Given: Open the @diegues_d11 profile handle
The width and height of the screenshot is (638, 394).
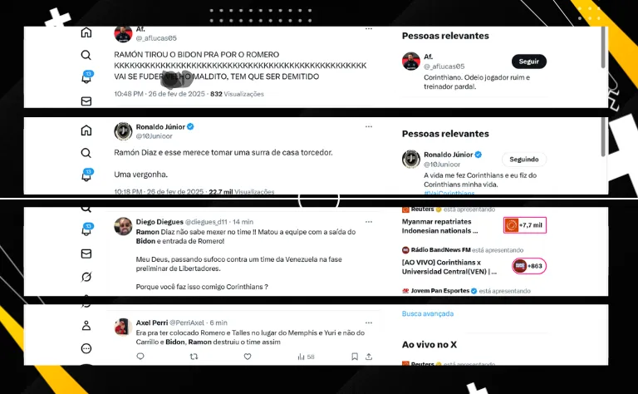Looking at the screenshot, I should pyautogui.click(x=206, y=222).
